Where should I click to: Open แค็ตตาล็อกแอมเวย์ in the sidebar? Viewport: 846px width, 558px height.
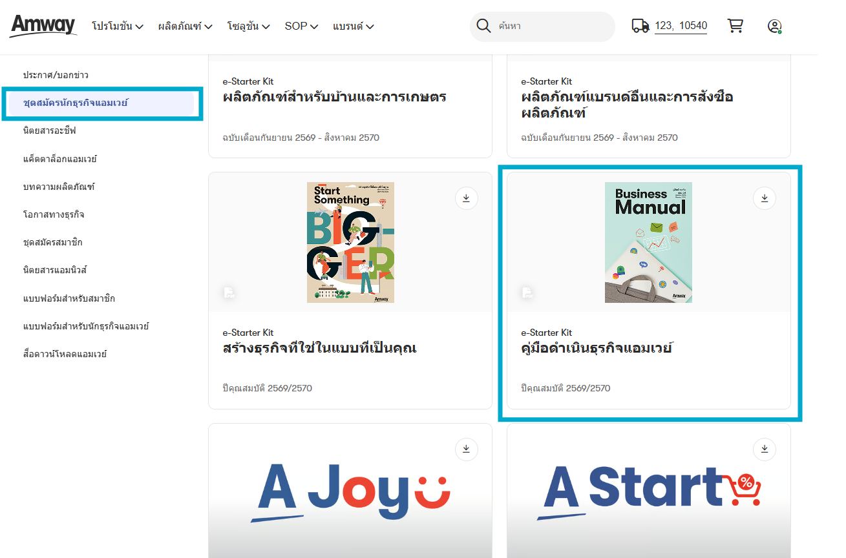point(59,159)
